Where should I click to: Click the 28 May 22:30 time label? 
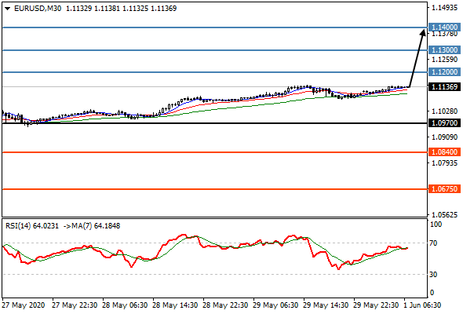tap(225, 305)
